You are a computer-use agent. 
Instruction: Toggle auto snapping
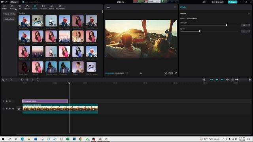[217, 80]
